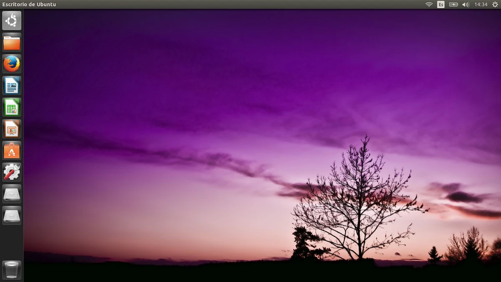The height and width of the screenshot is (282, 501).
Task: Toggle sound mute via the speaker icon
Action: 465,4
